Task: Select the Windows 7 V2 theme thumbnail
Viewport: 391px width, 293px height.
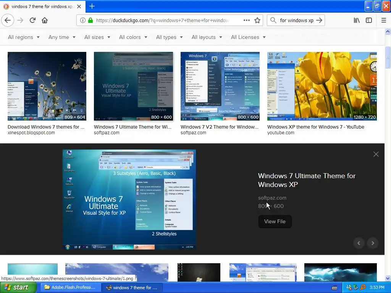Action: (x=220, y=86)
